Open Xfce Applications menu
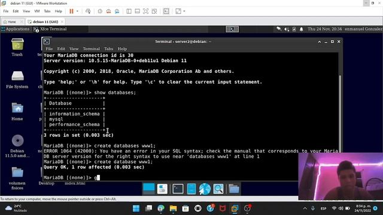 15,29
